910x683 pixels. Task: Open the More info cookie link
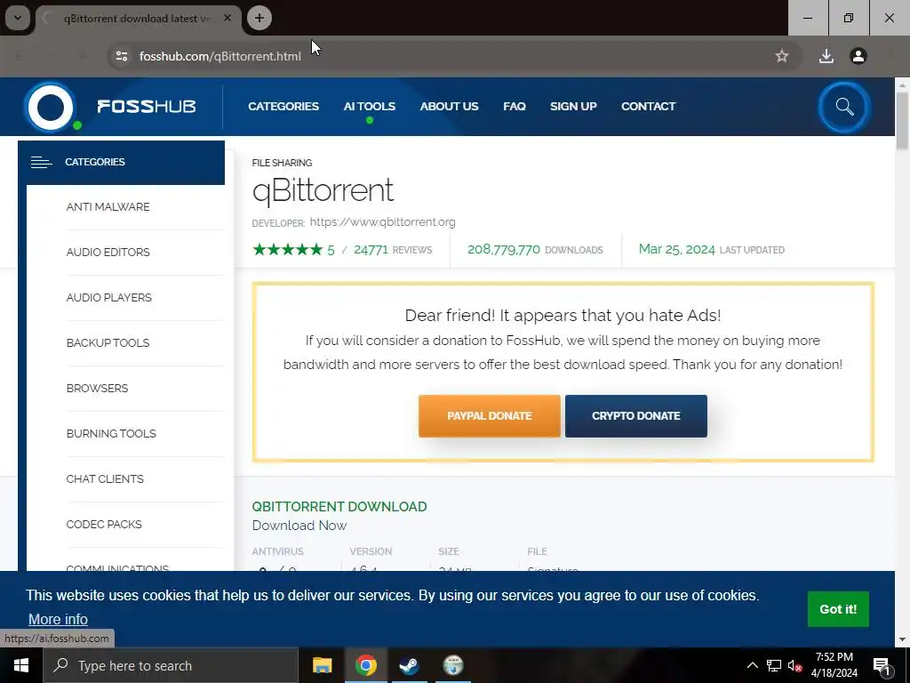click(58, 620)
